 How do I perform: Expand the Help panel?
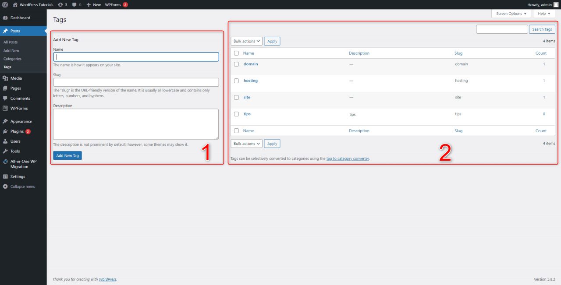click(543, 14)
